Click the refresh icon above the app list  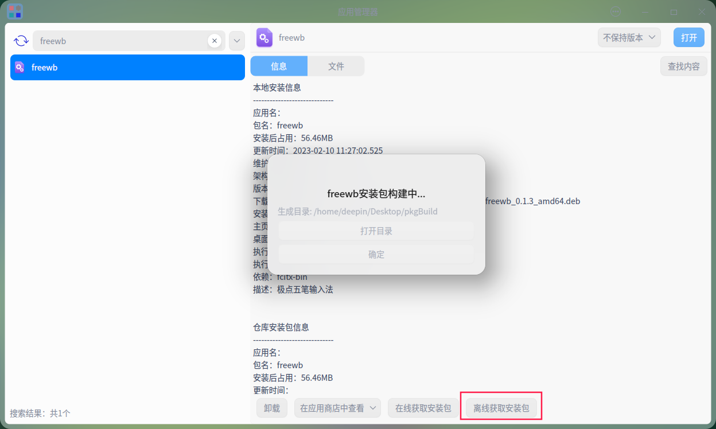(x=22, y=40)
